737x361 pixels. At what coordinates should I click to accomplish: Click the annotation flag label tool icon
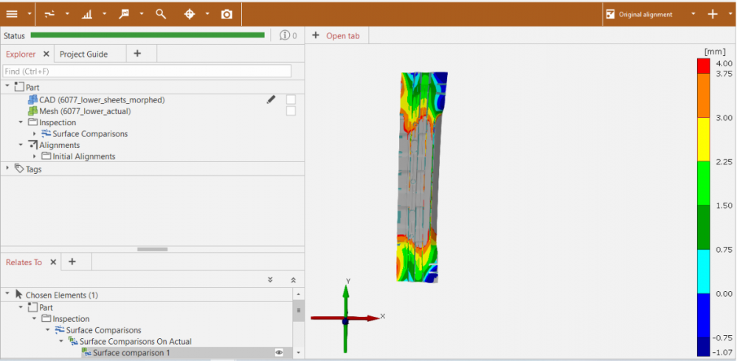click(124, 14)
